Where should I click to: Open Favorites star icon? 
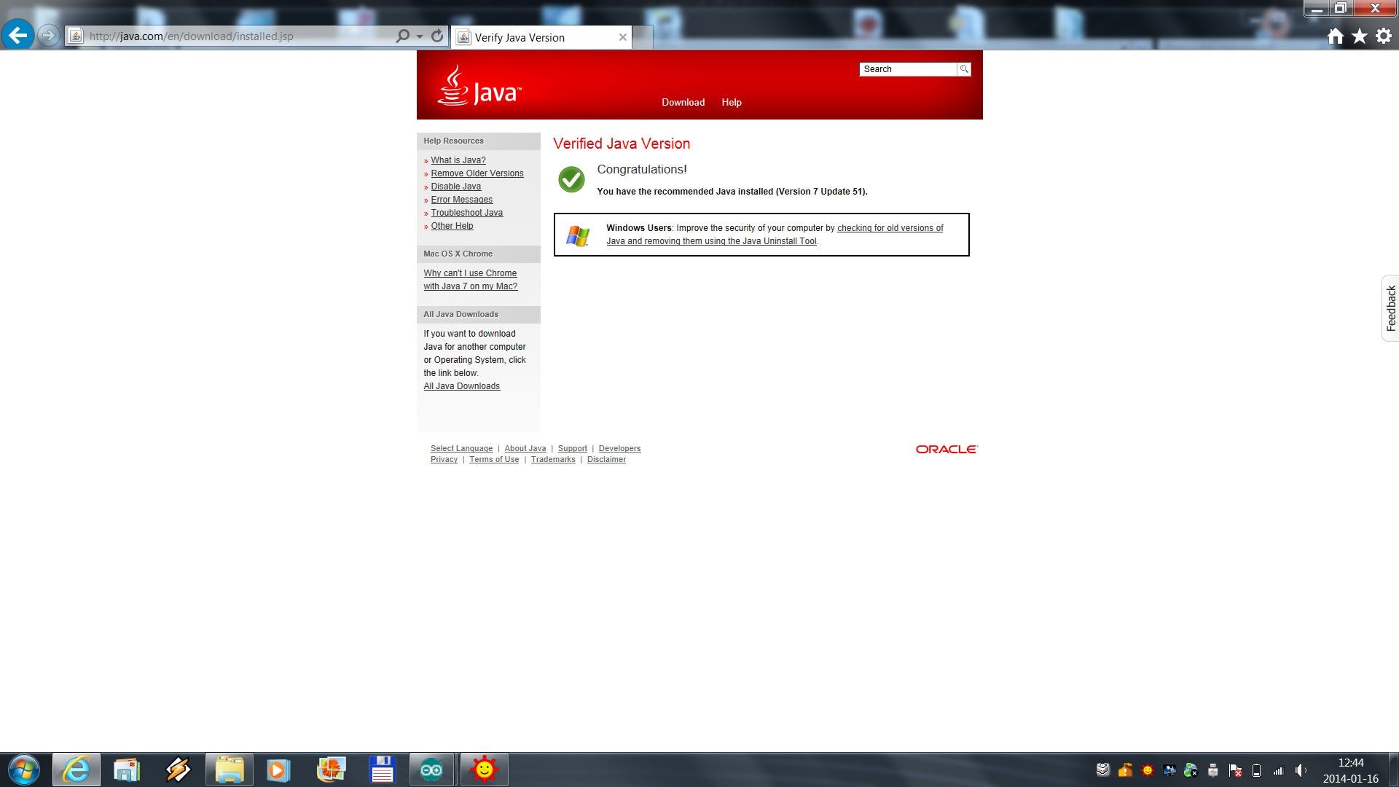(x=1360, y=36)
